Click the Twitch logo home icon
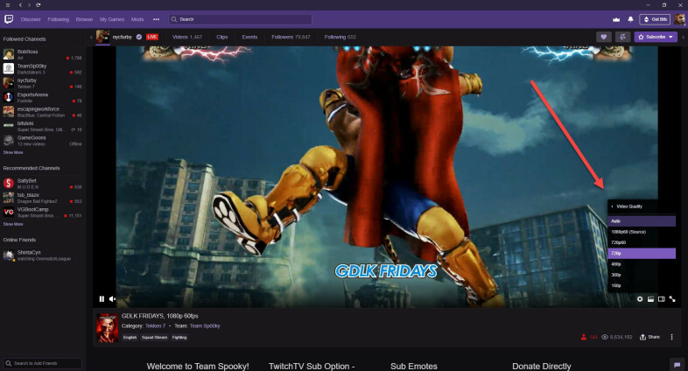This screenshot has width=688, height=371. pos(9,19)
